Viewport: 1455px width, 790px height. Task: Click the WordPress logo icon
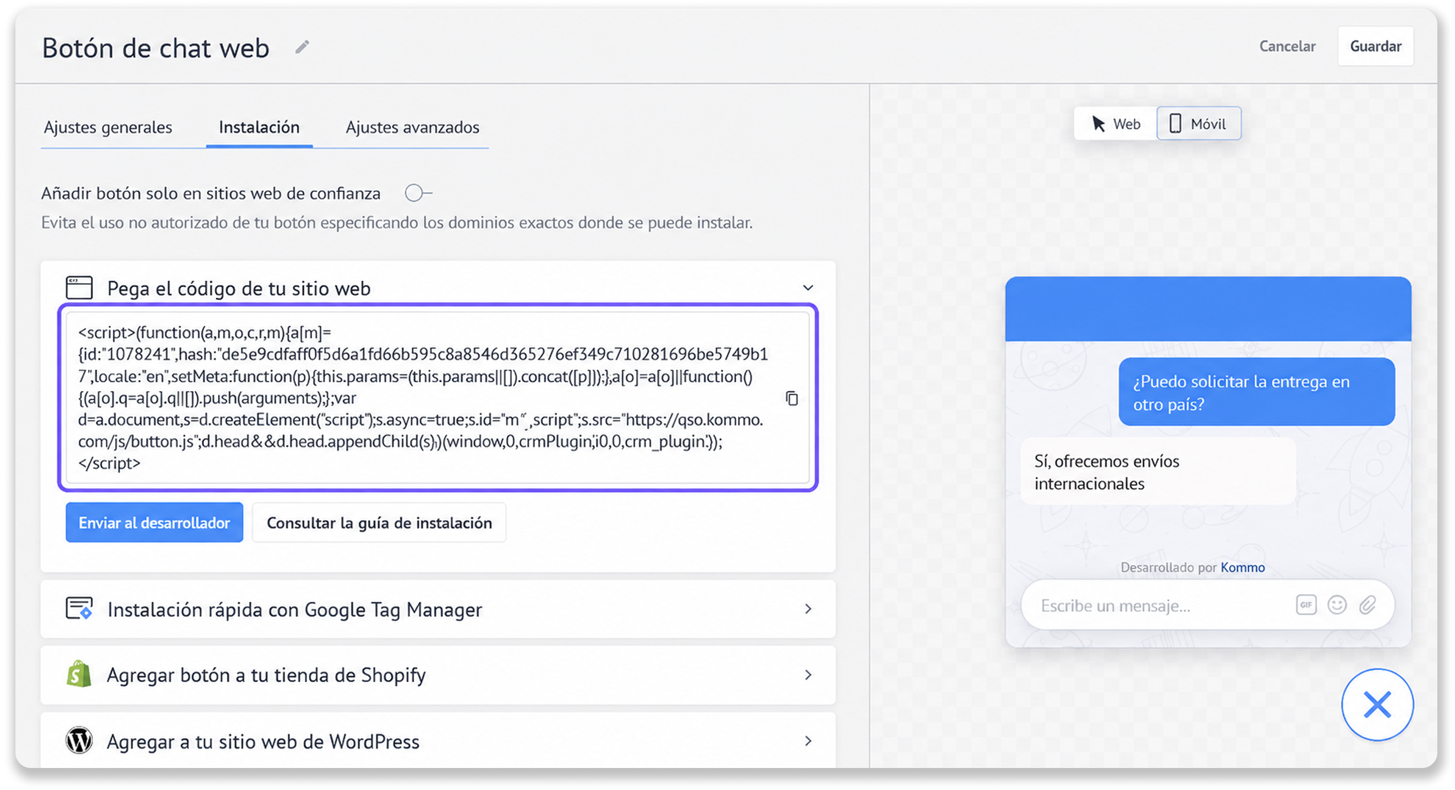pyautogui.click(x=79, y=740)
